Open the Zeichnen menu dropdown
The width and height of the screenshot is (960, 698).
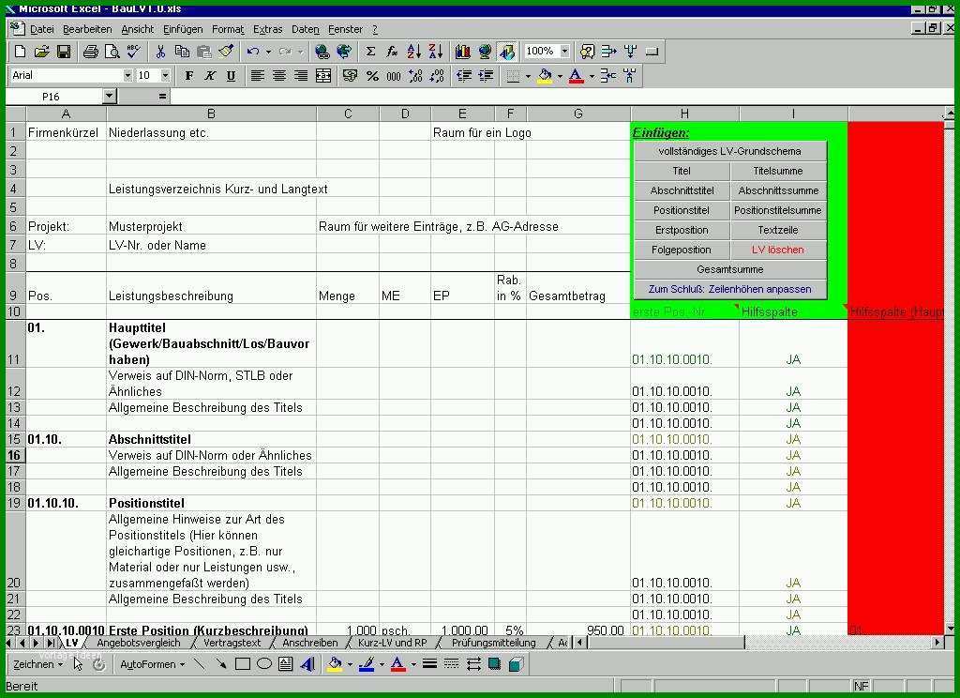(37, 664)
